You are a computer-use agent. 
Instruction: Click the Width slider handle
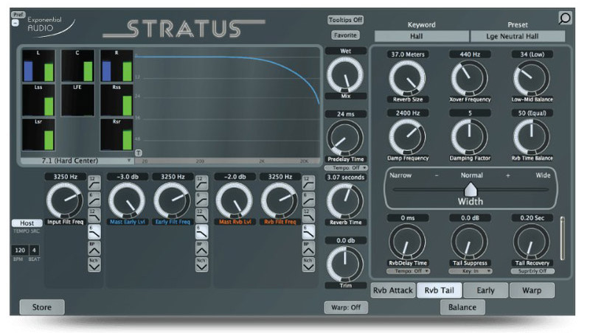click(471, 189)
